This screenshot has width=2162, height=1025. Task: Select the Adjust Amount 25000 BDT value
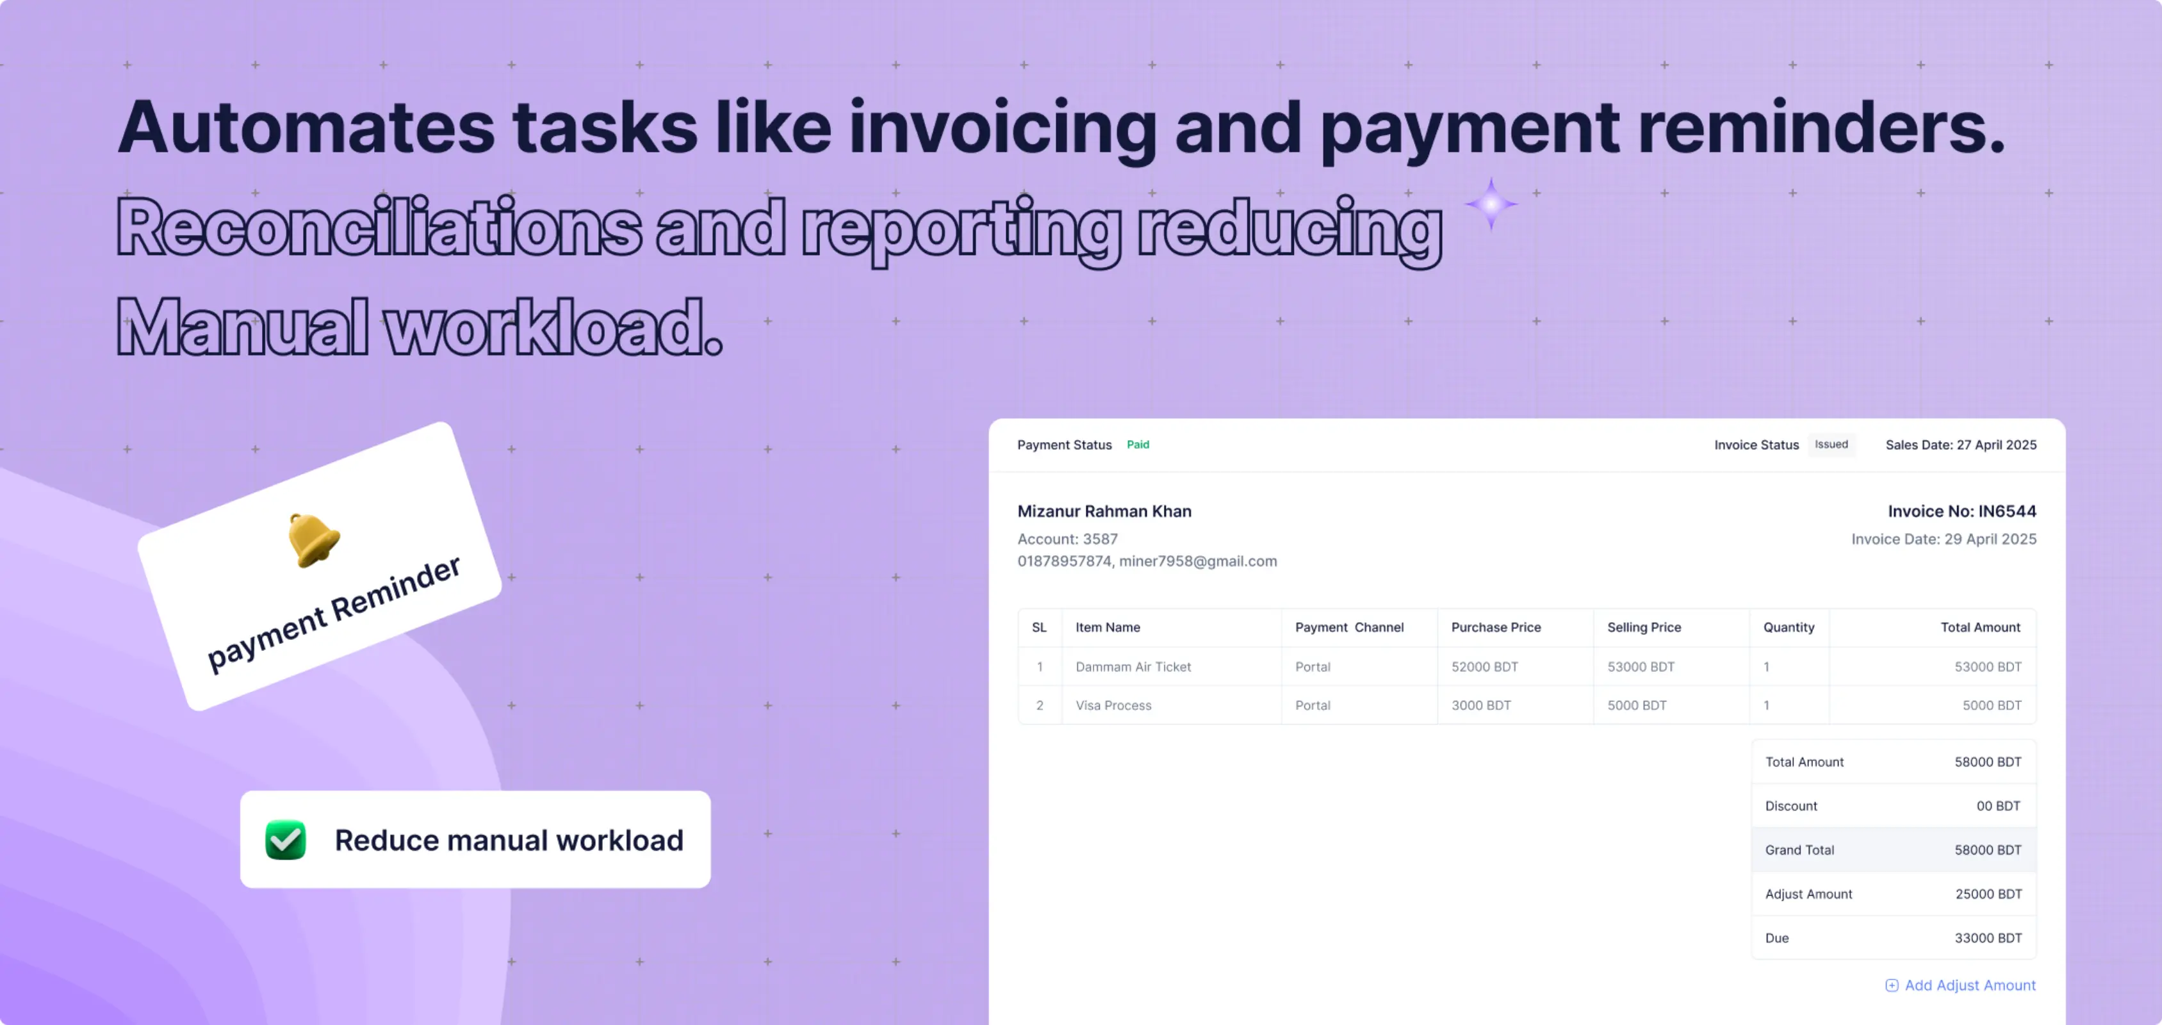point(1988,895)
